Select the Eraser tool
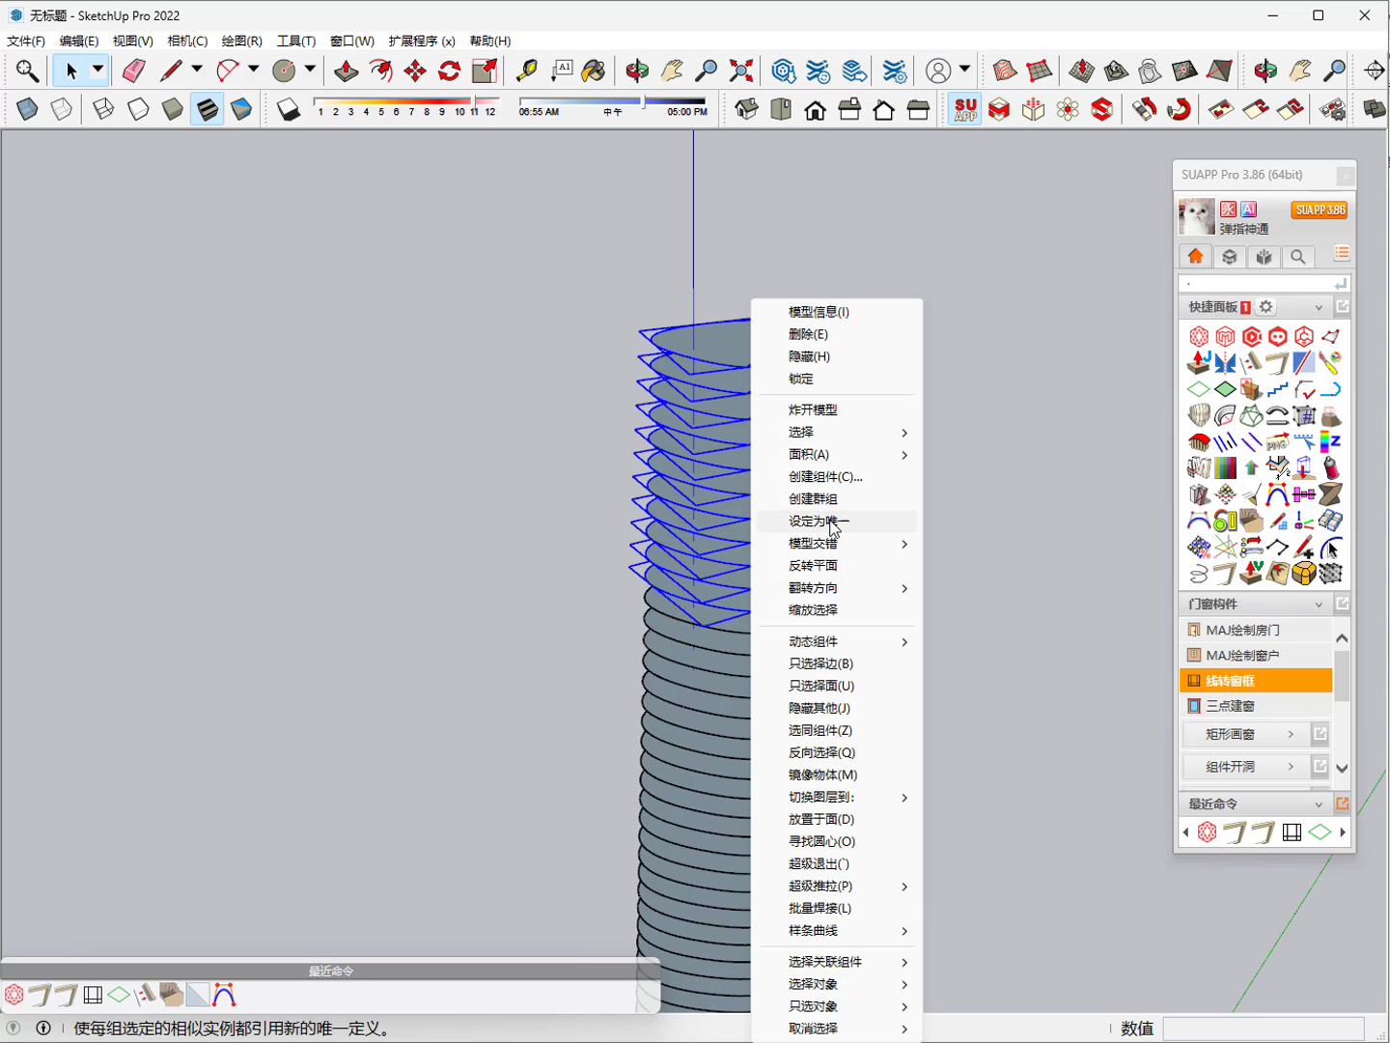1390x1043 pixels. [133, 70]
